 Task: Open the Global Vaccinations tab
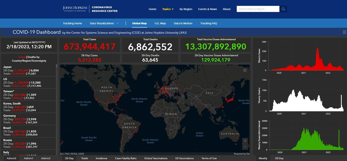click(x=156, y=158)
